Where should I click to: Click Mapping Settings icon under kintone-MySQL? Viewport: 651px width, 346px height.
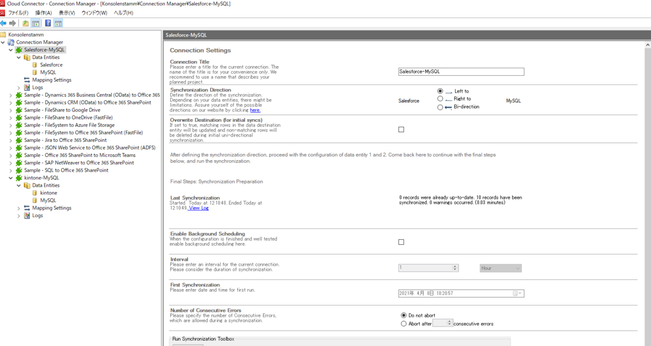[27, 208]
